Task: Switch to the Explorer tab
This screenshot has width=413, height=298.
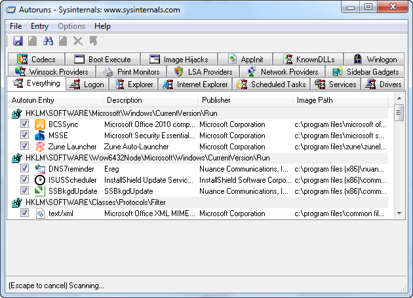Action: pyautogui.click(x=133, y=84)
